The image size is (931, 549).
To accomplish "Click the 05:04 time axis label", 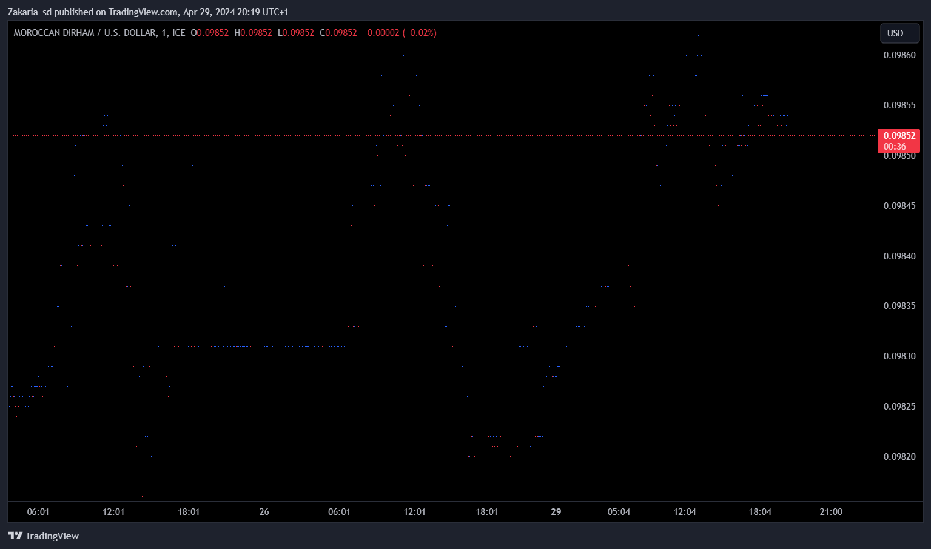I will (619, 512).
